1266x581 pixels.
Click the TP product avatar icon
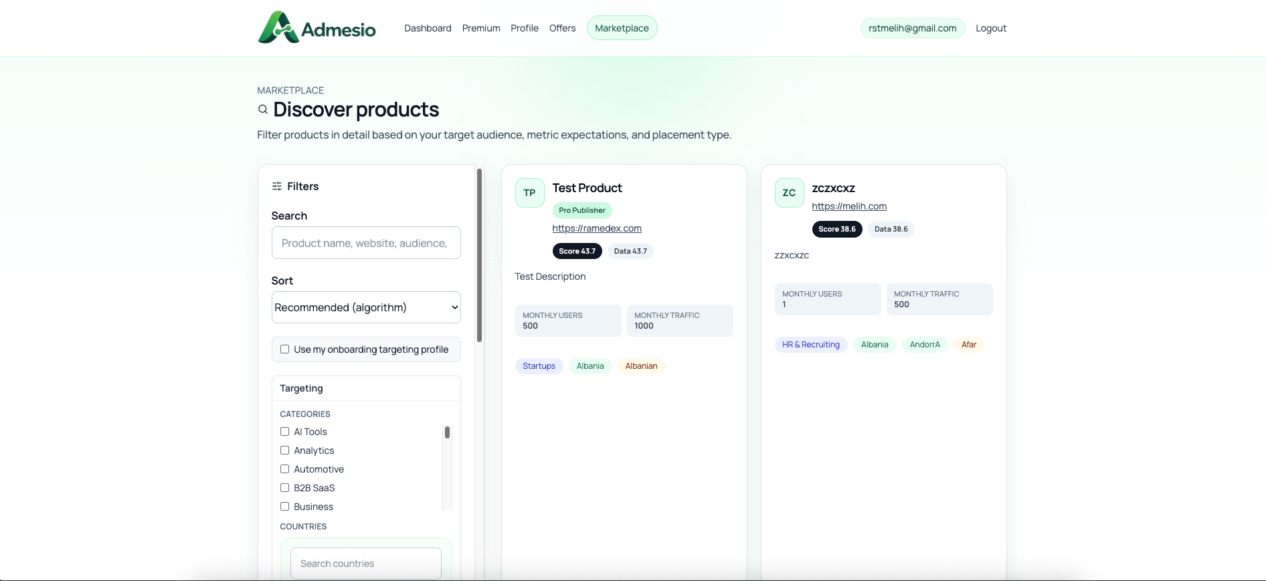coord(529,193)
